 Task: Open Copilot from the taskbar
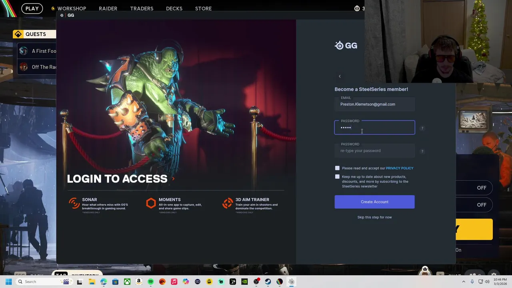tap(186, 282)
